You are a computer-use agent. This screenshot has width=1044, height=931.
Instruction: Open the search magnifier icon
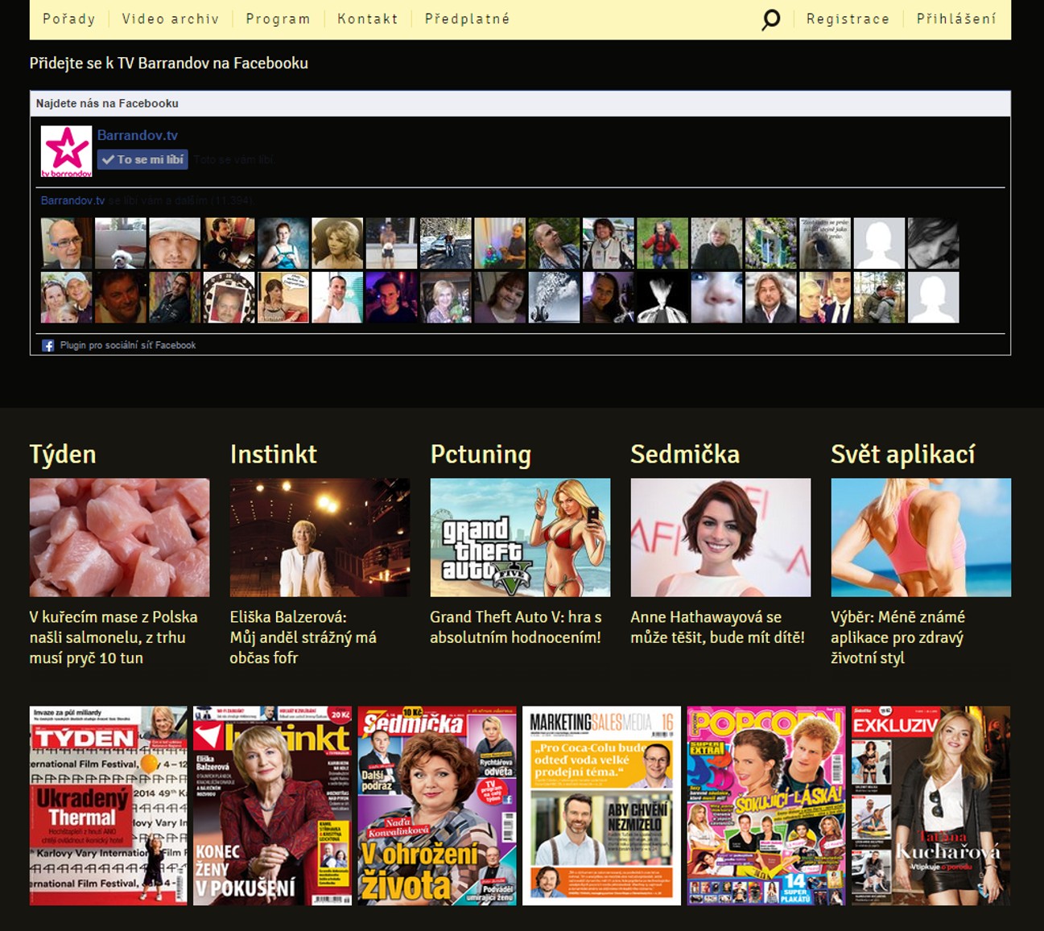pyautogui.click(x=770, y=19)
